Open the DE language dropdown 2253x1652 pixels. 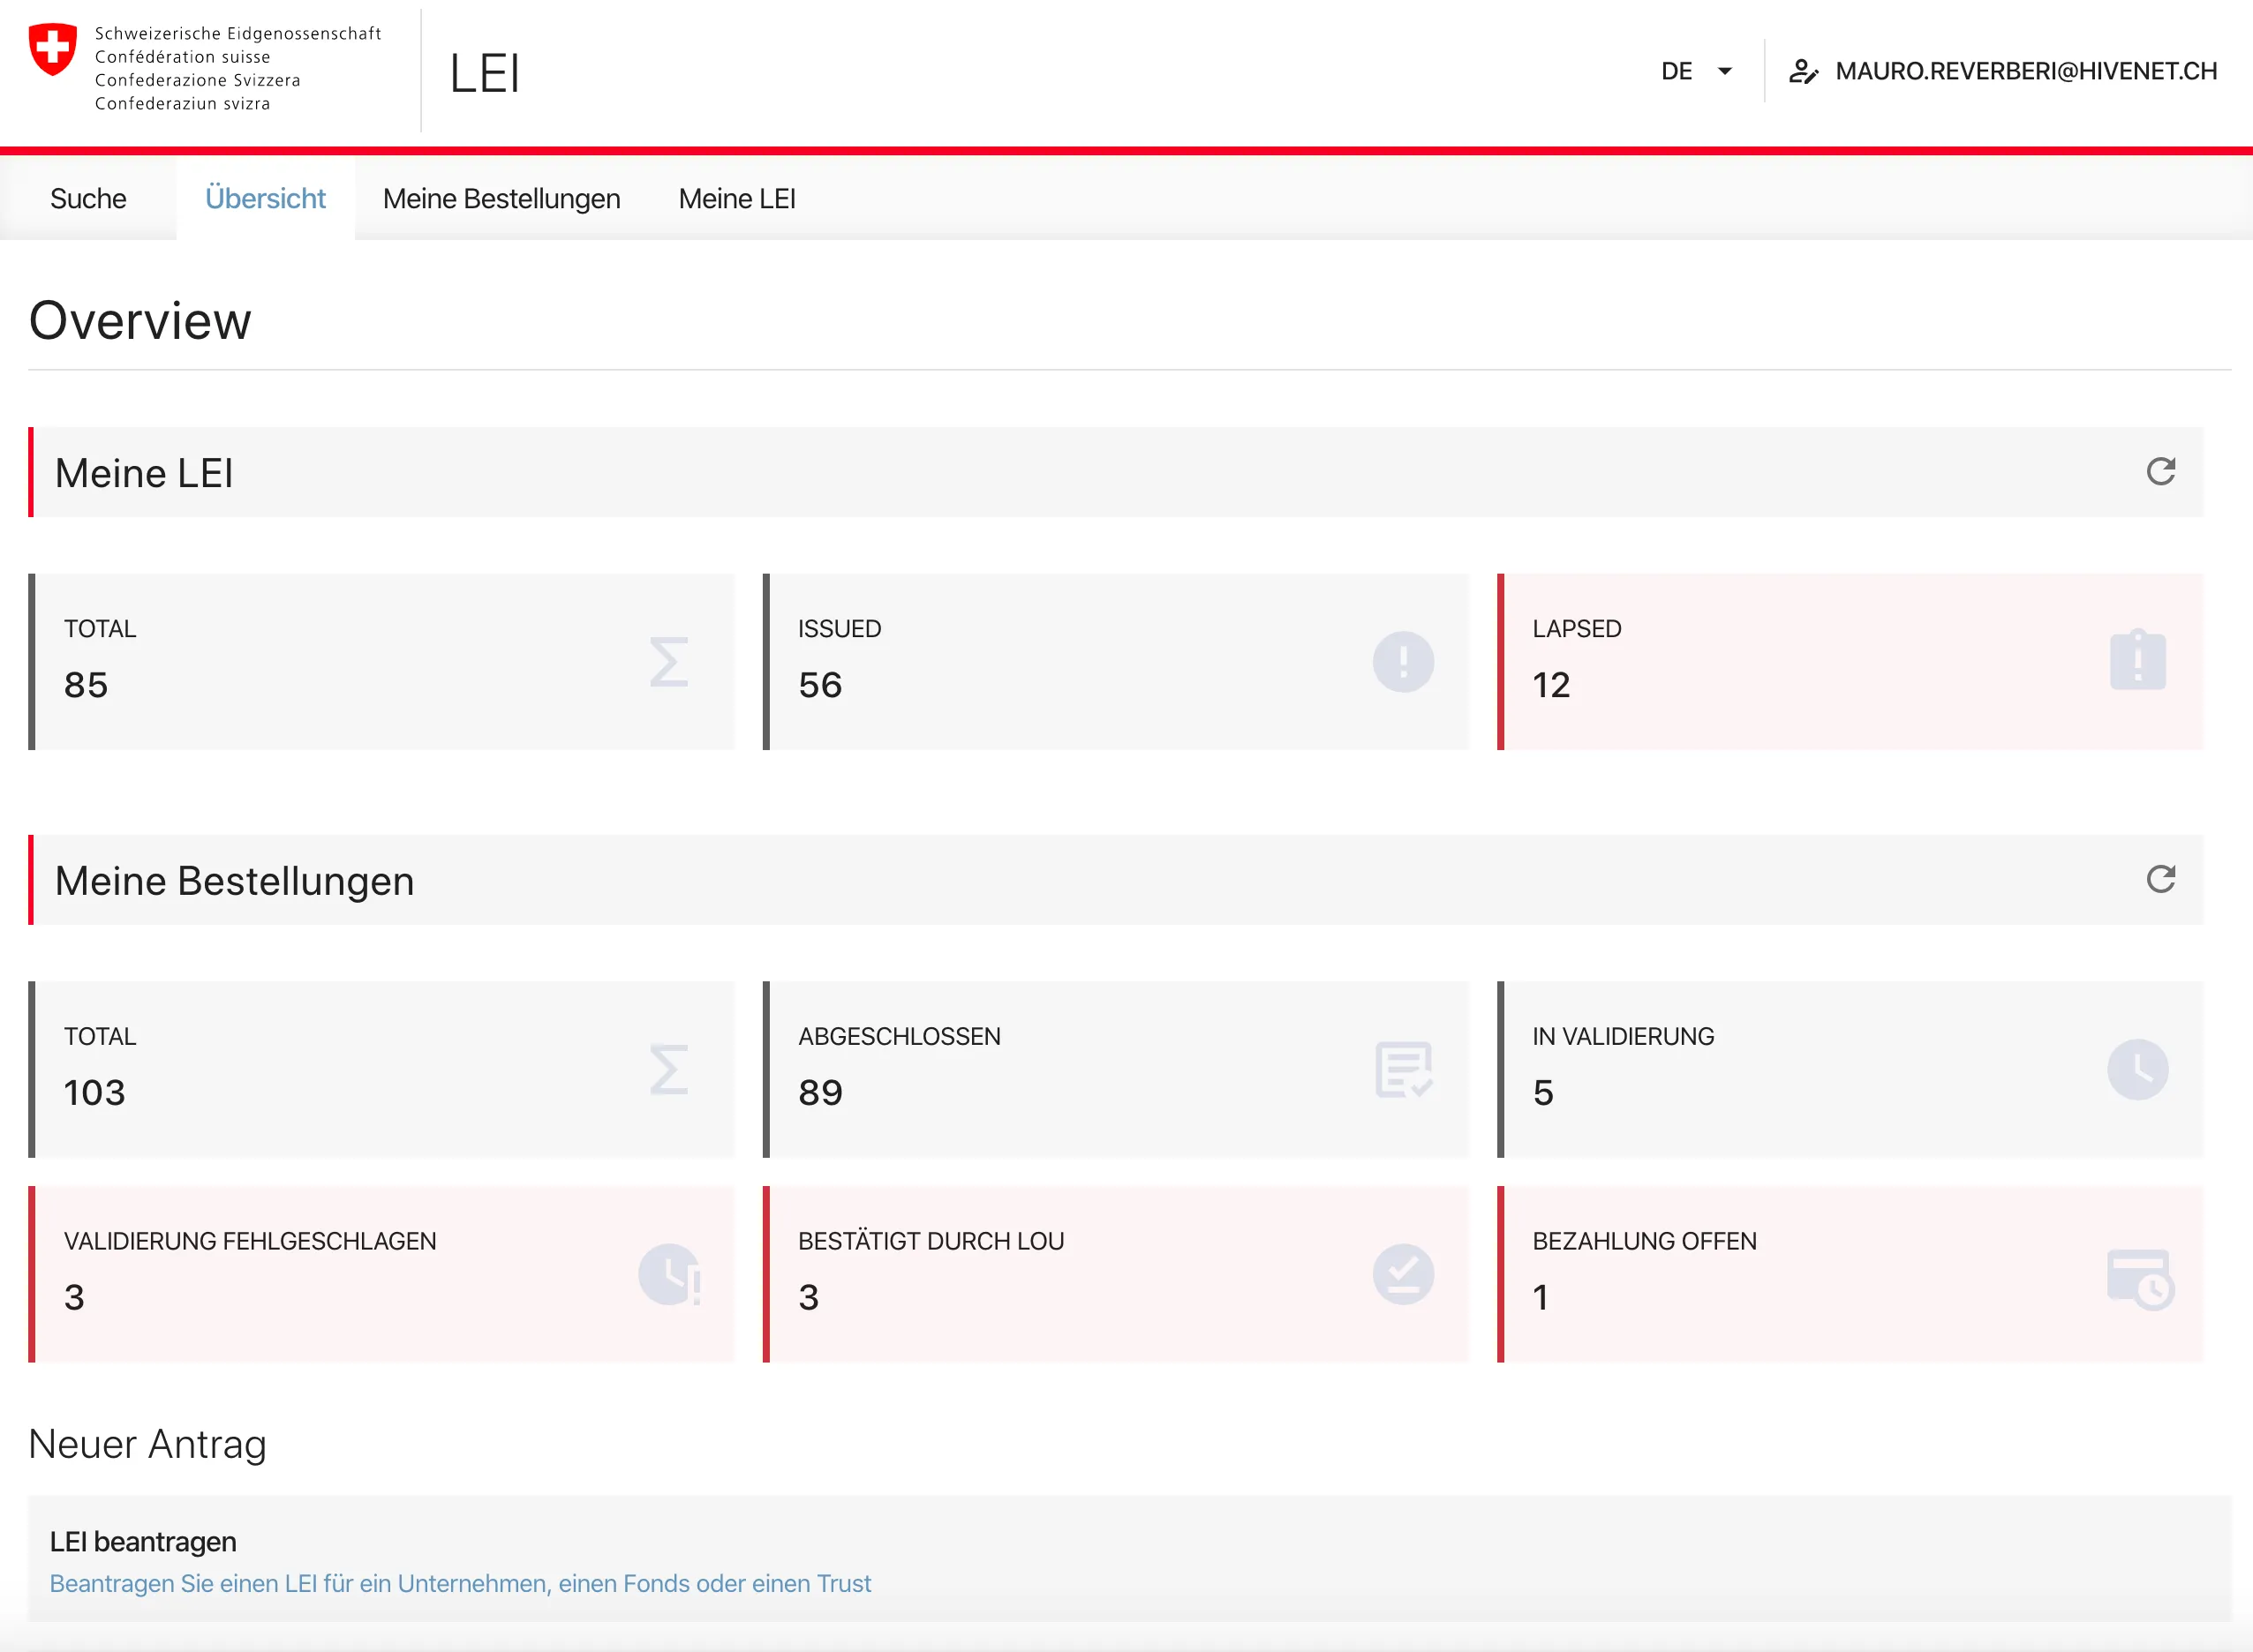(x=1695, y=70)
